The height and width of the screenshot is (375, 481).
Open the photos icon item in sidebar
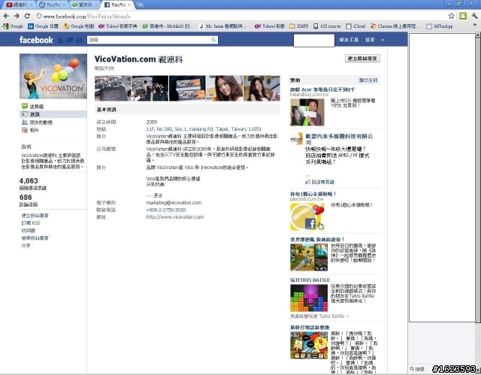[x=25, y=130]
